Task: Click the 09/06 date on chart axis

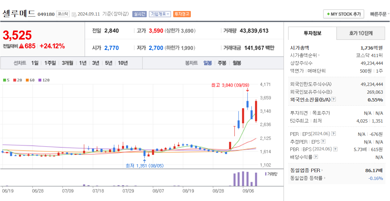Action: [248, 191]
